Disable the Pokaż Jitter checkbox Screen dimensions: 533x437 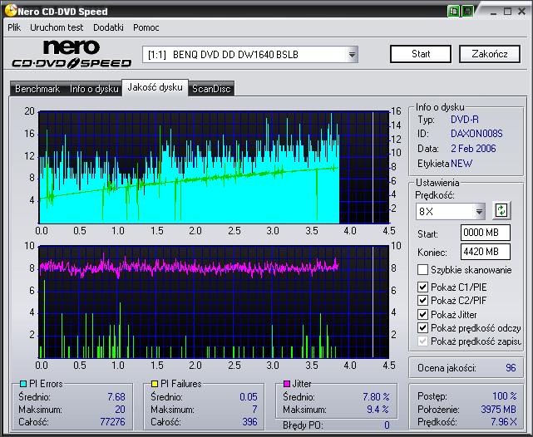point(422,314)
